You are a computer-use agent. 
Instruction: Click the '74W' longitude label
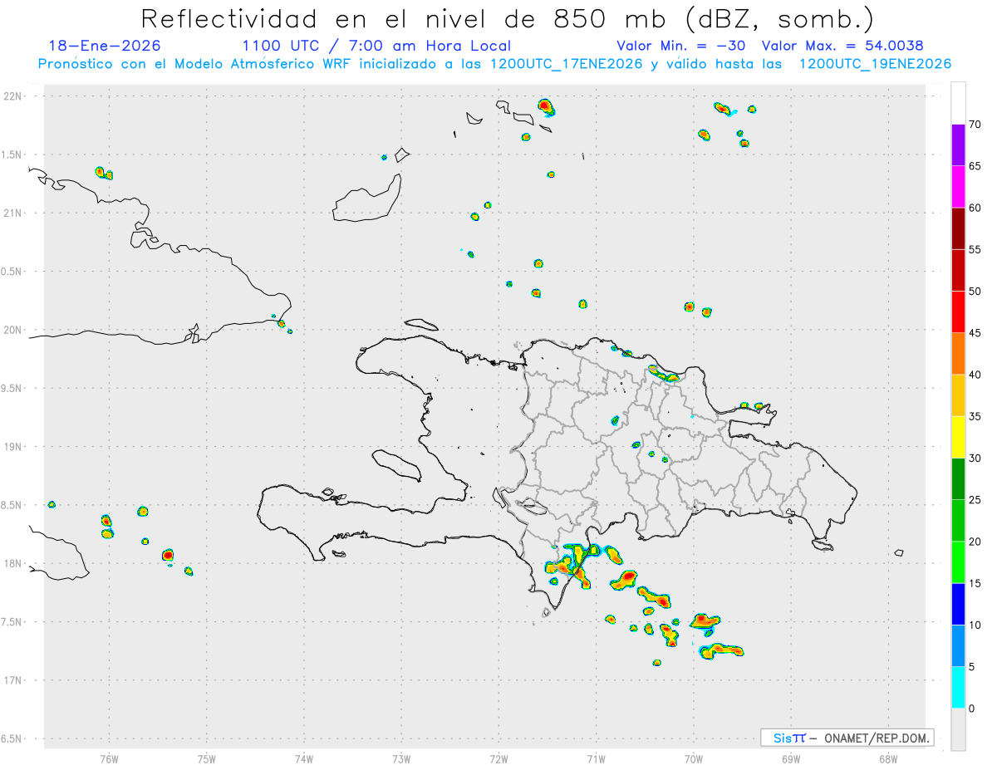304,758
